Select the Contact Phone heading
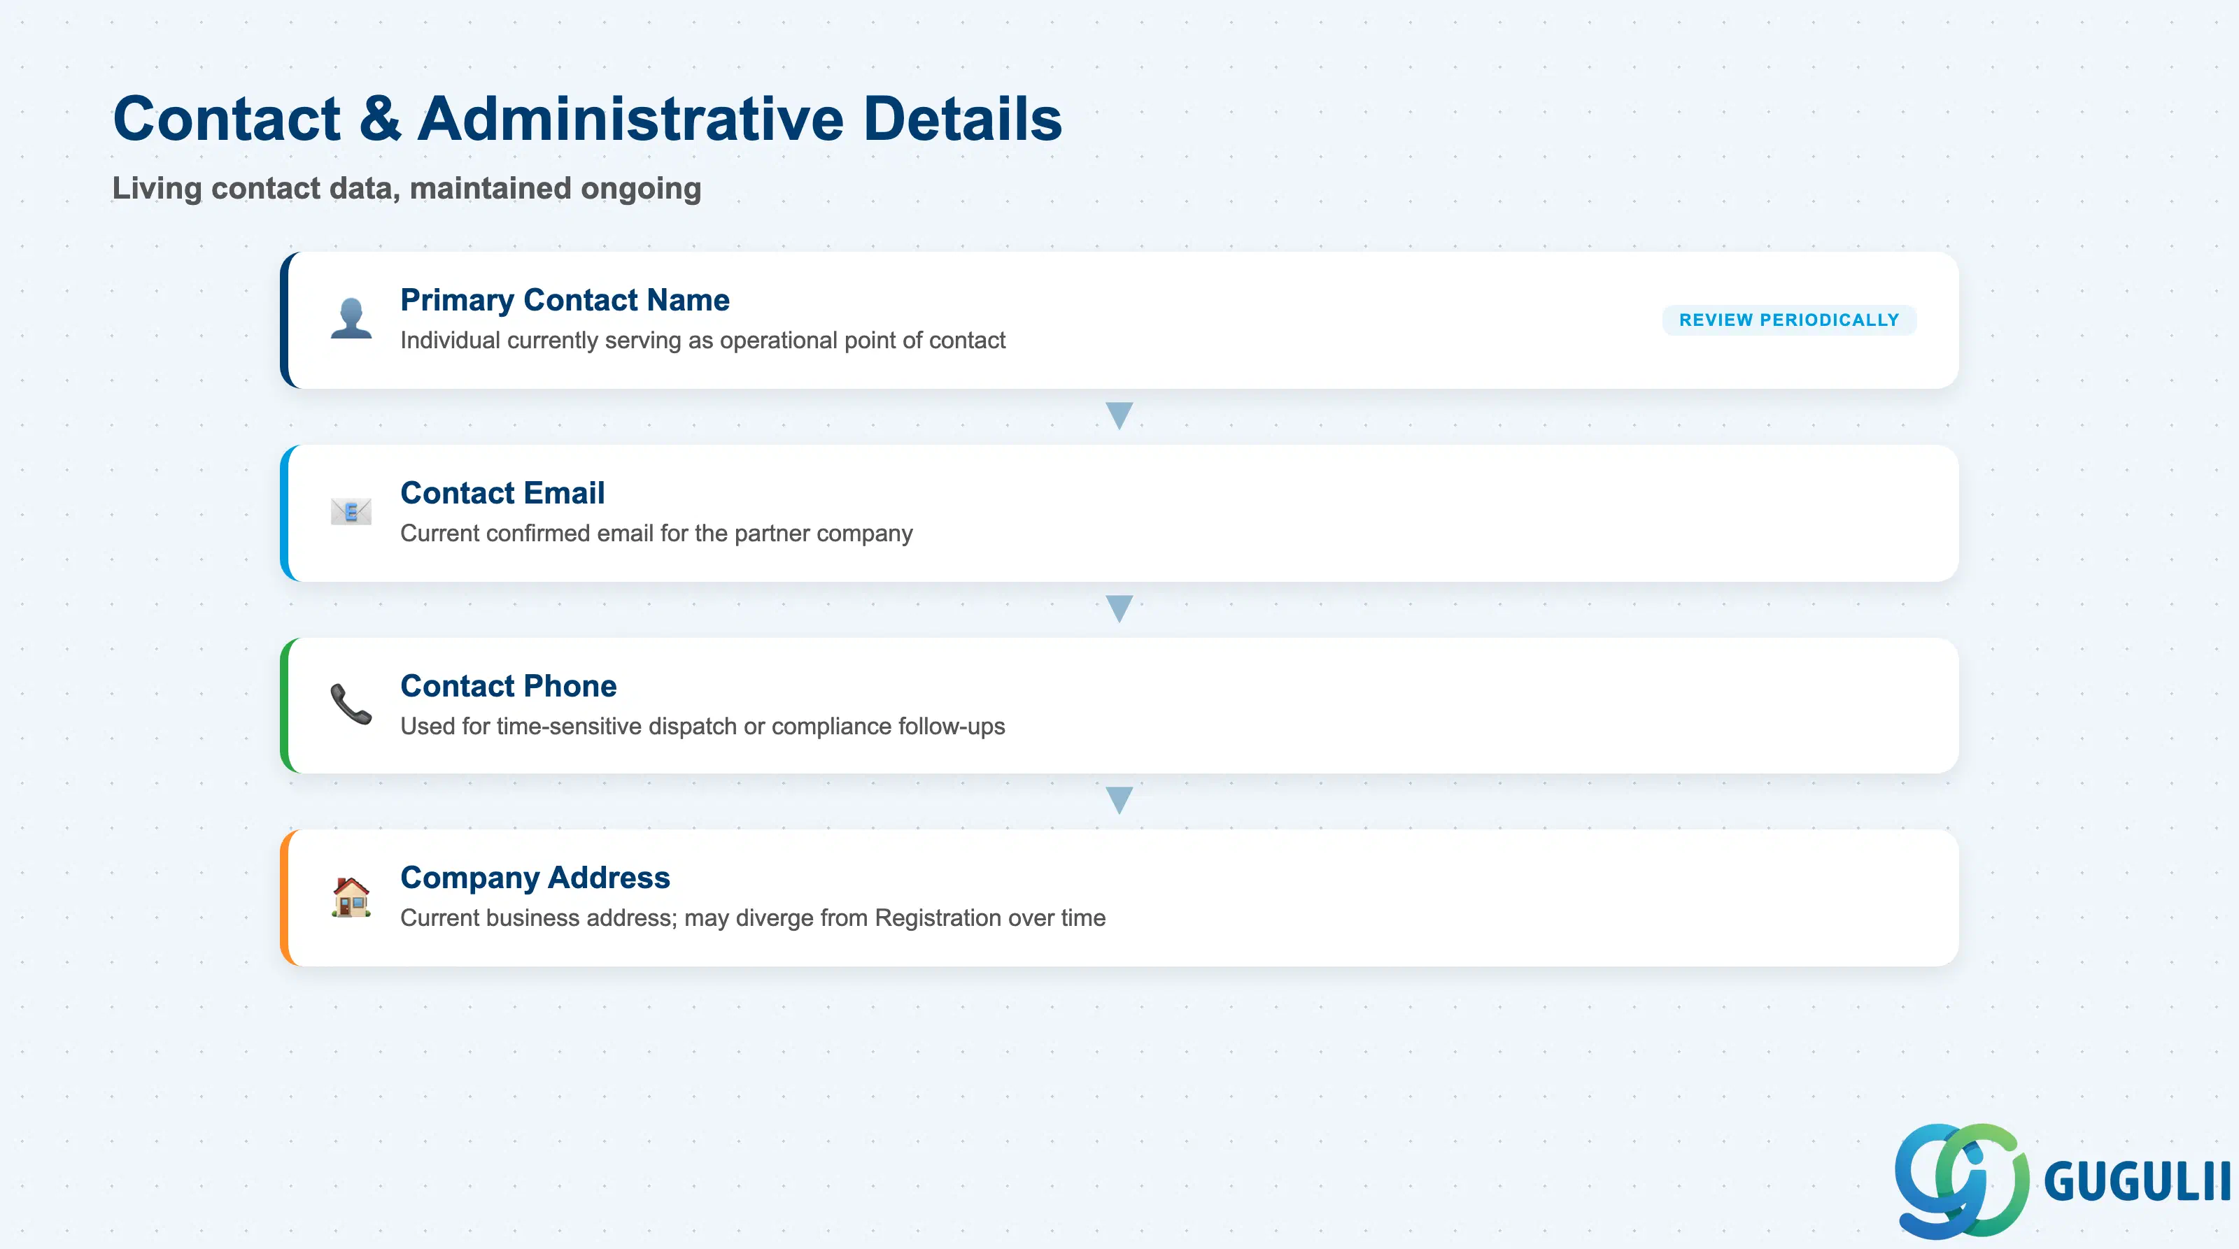 coord(509,685)
